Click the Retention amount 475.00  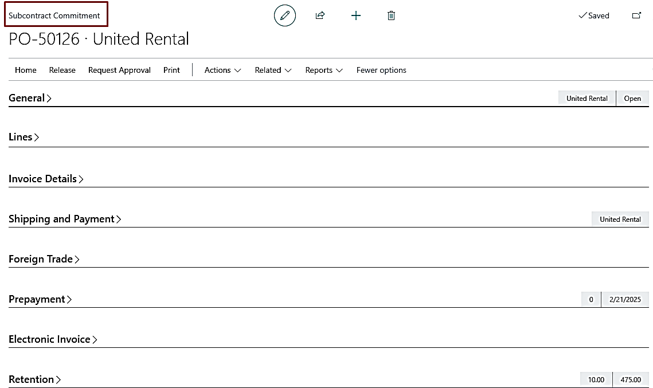[x=631, y=379]
